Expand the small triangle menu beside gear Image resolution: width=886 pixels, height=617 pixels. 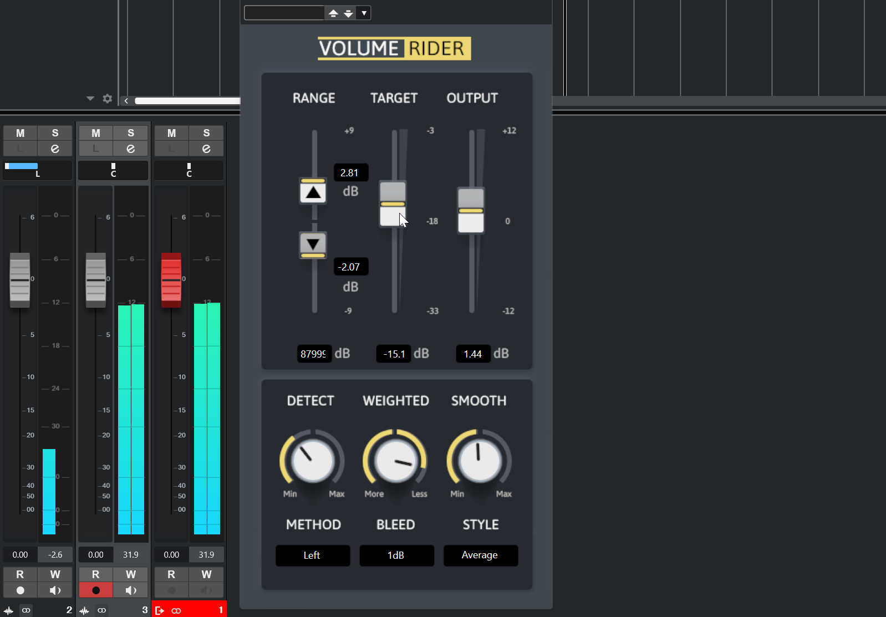[x=90, y=99]
